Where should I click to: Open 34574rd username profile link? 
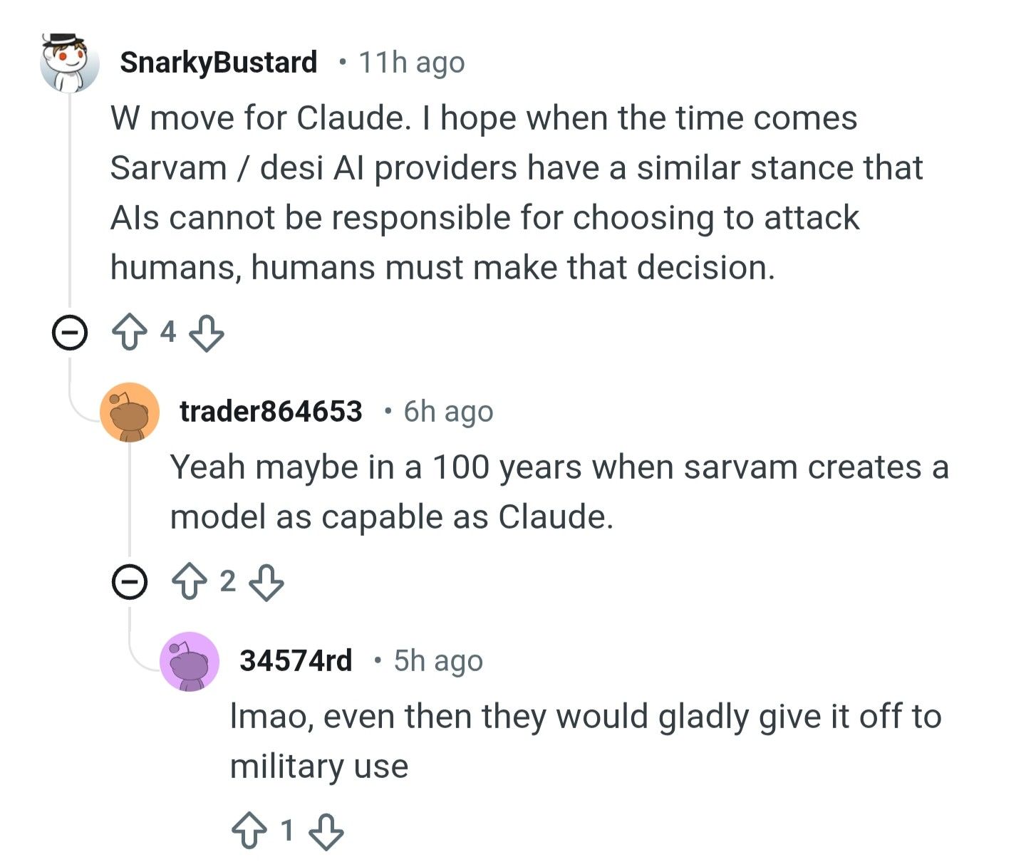coord(296,661)
